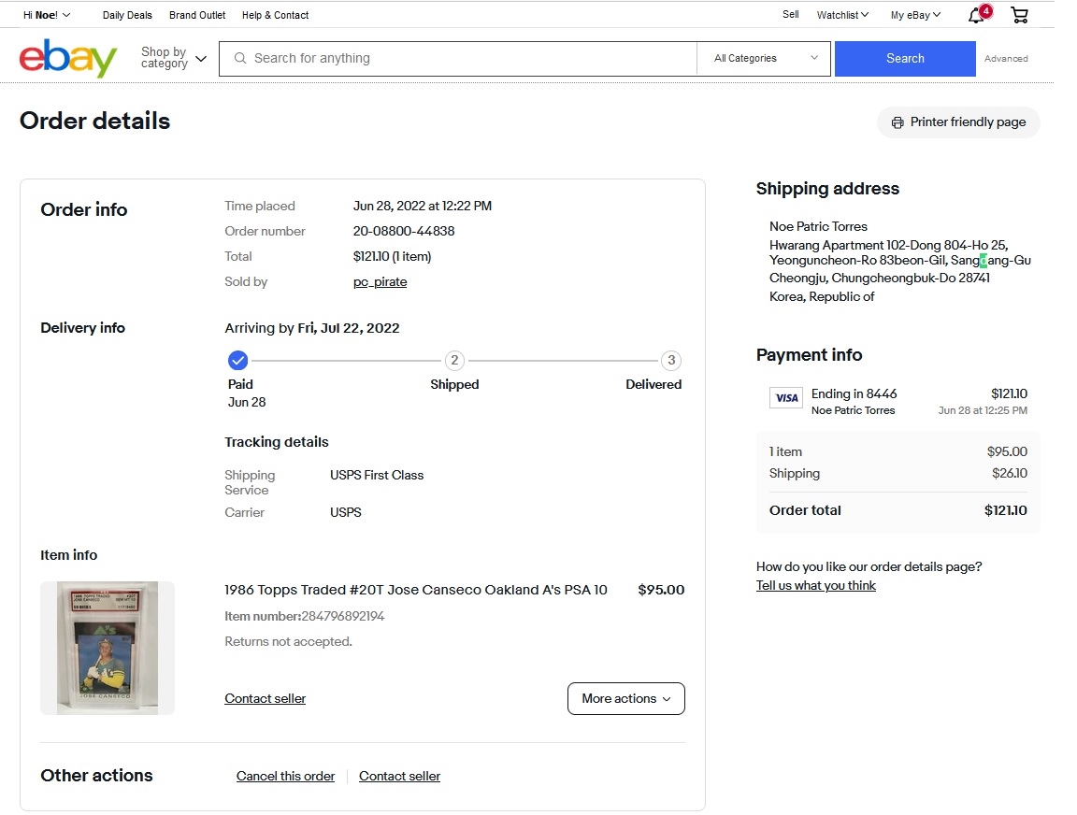
Task: Click the Returns not accepted text
Action: click(x=289, y=641)
